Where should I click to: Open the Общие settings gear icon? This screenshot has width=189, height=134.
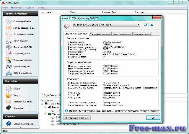9,89
